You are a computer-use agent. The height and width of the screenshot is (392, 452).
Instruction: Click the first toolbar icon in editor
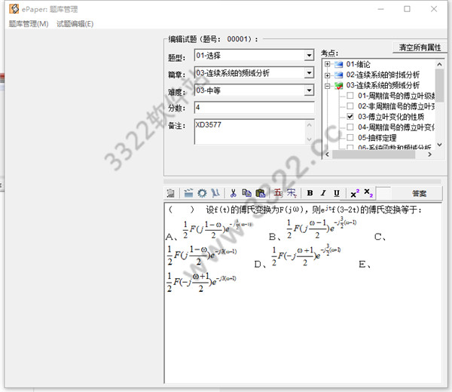[x=171, y=193]
